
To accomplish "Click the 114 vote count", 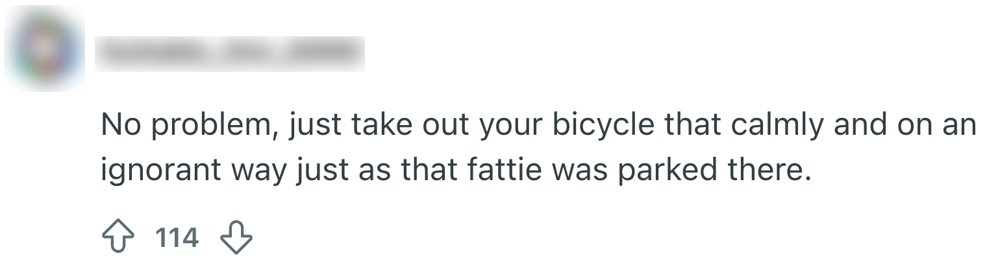I will pyautogui.click(x=176, y=238).
